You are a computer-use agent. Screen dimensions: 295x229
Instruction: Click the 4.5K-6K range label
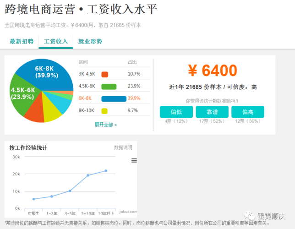(x=87, y=86)
